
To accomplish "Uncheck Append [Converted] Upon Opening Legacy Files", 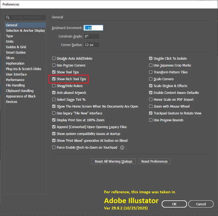I will (x=54, y=127).
